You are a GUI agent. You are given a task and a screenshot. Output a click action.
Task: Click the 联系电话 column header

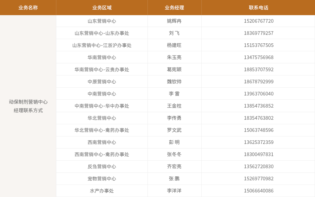tap(258, 8)
